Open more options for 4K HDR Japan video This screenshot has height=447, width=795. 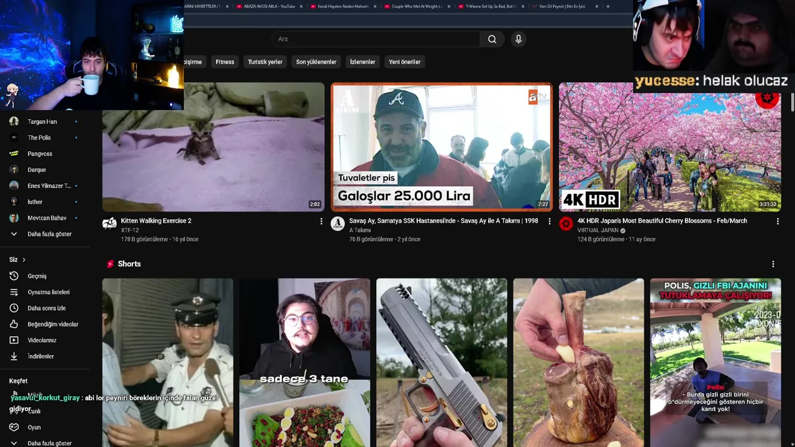coord(778,222)
